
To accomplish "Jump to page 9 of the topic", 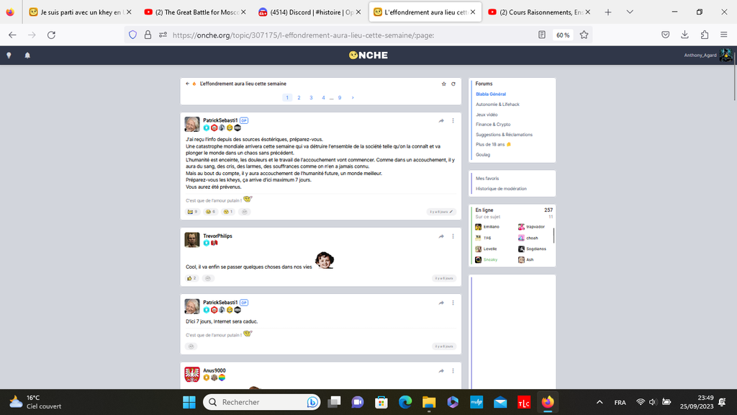I will tap(340, 97).
